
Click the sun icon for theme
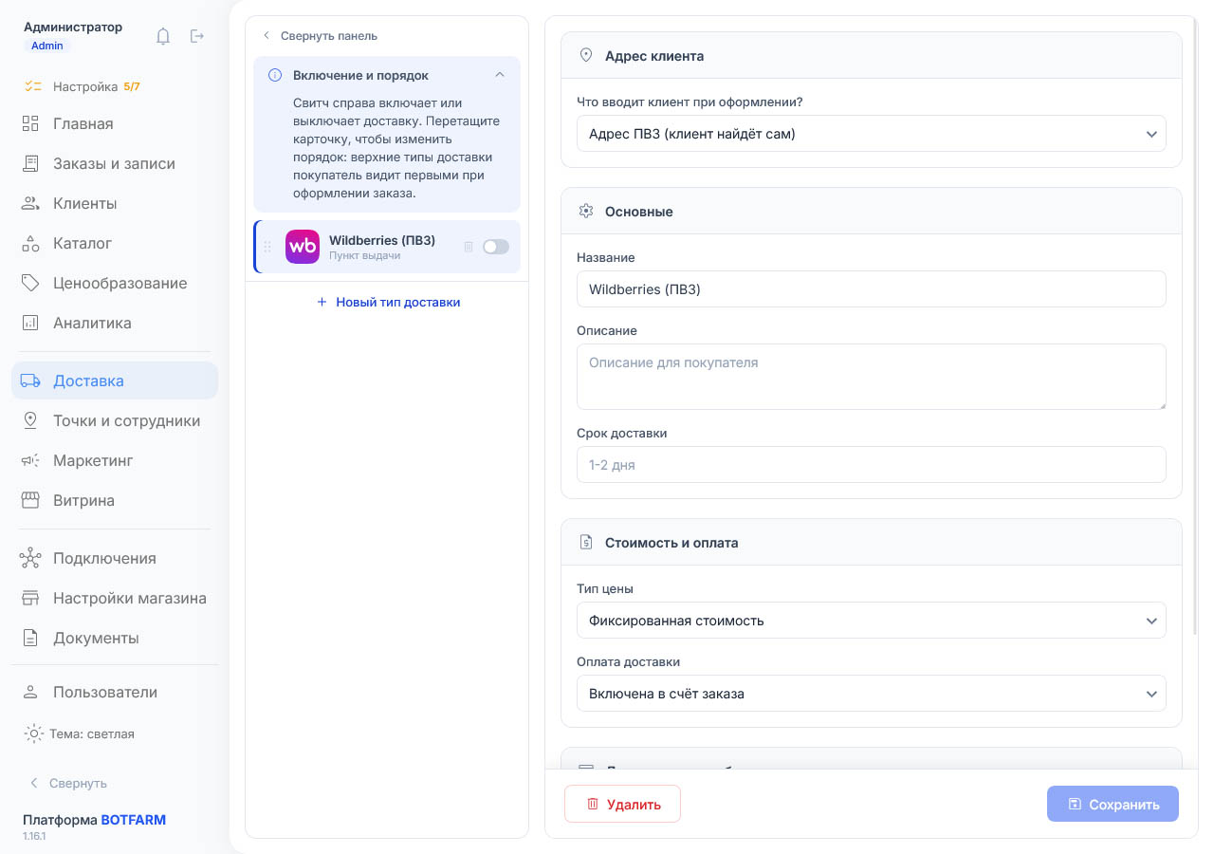point(33,733)
